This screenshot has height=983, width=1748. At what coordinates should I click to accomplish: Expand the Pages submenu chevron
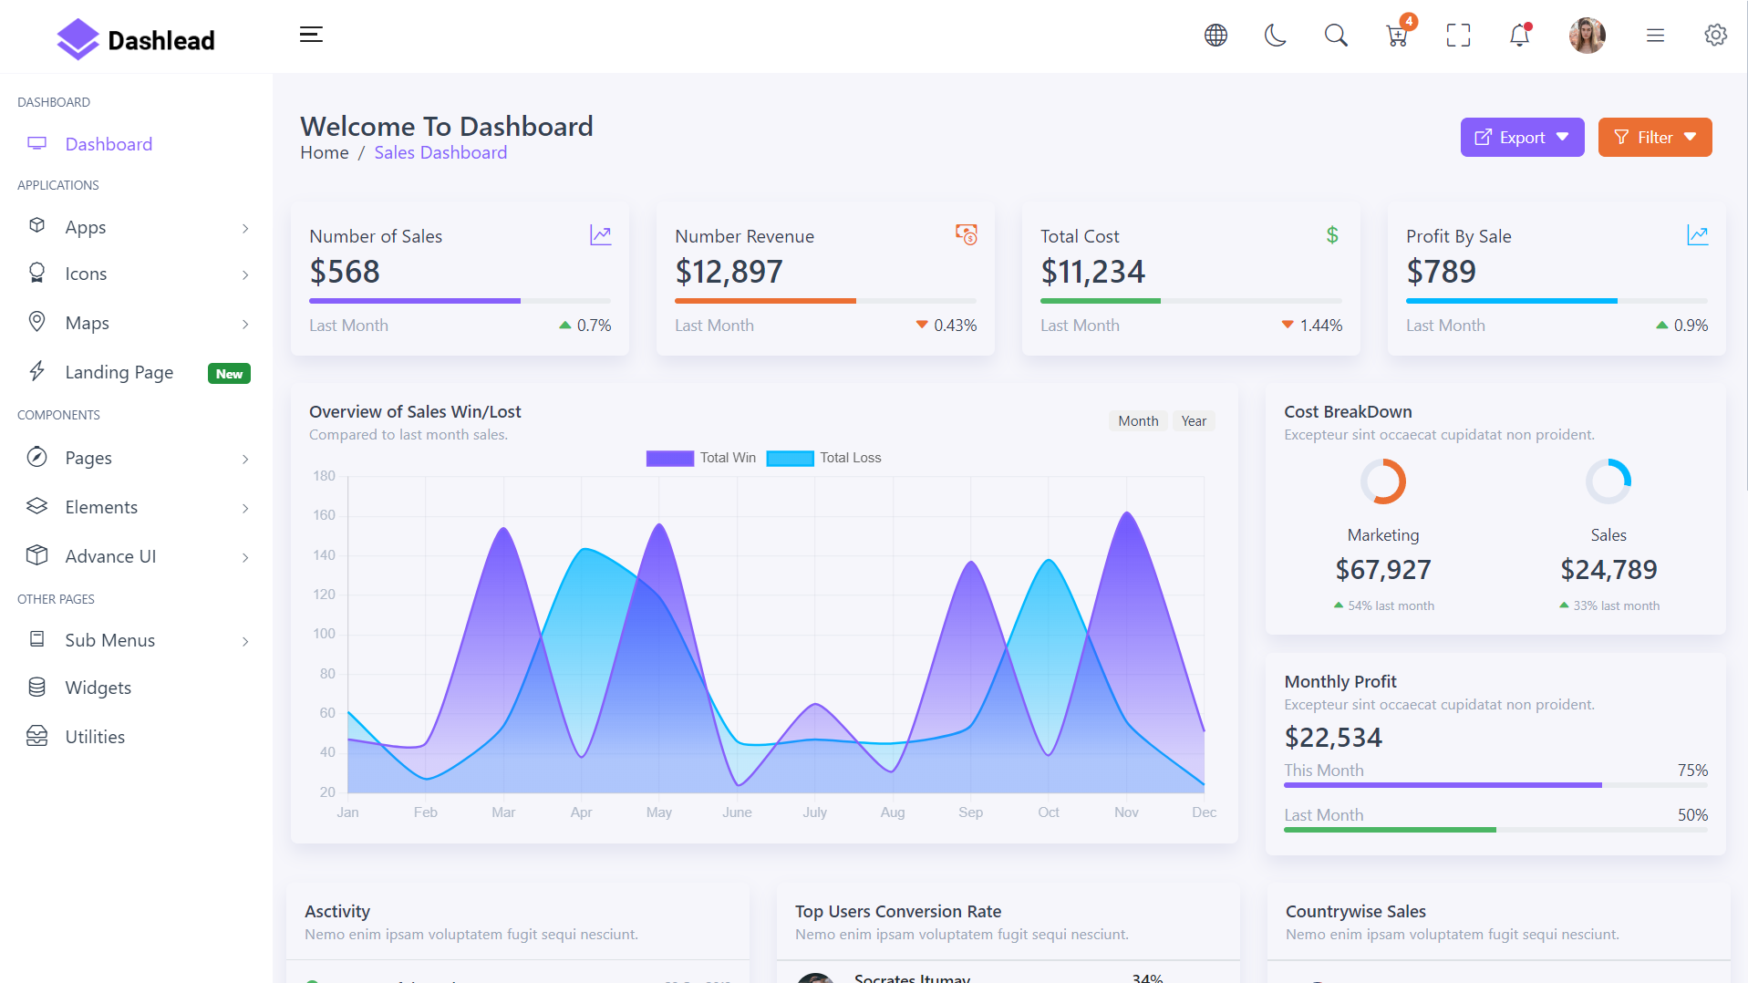pos(245,459)
